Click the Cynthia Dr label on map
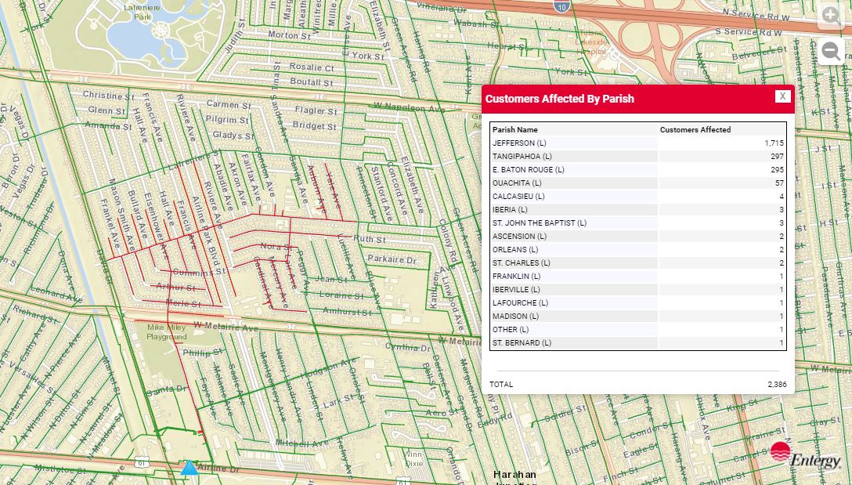The image size is (852, 485). (x=407, y=347)
